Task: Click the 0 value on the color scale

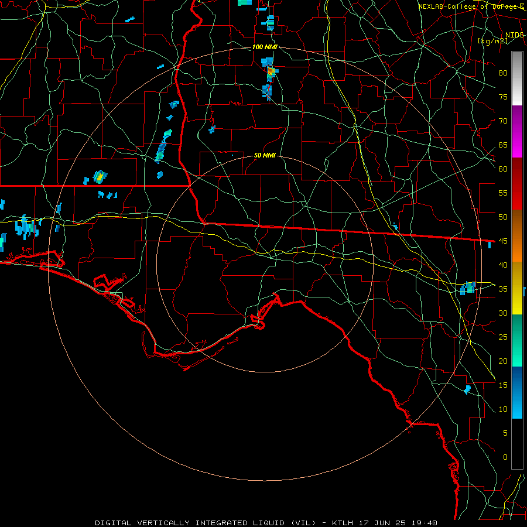Action: click(x=505, y=457)
